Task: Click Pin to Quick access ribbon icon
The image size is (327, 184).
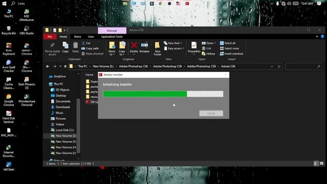Action: [52, 49]
